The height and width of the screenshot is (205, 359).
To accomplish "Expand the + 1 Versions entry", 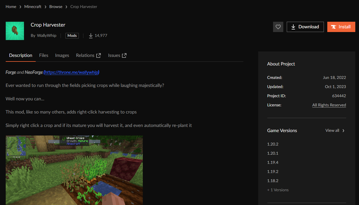I will tap(278, 190).
